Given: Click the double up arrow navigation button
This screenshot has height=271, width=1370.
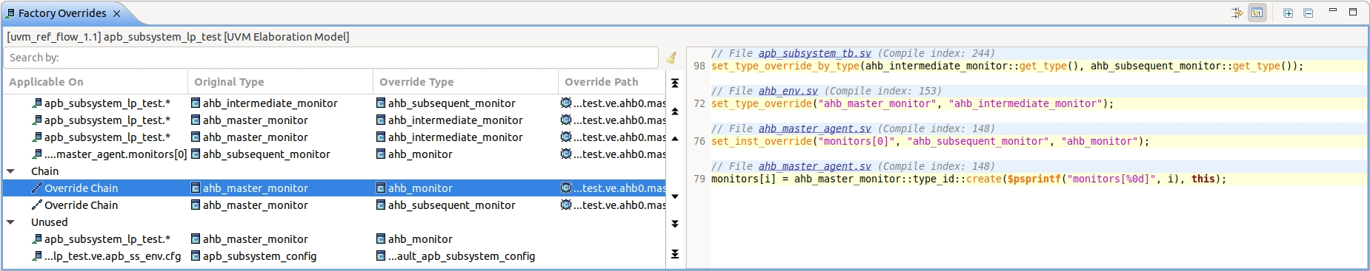Looking at the screenshot, I should (x=675, y=112).
